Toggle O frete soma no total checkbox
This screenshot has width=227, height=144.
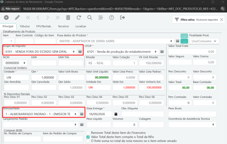(88, 141)
